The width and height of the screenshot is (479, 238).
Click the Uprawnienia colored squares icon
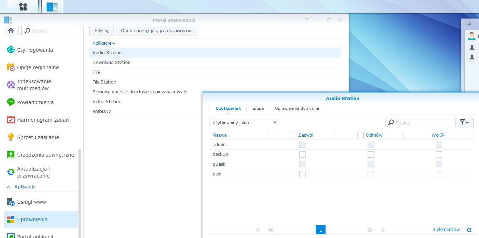click(x=11, y=219)
